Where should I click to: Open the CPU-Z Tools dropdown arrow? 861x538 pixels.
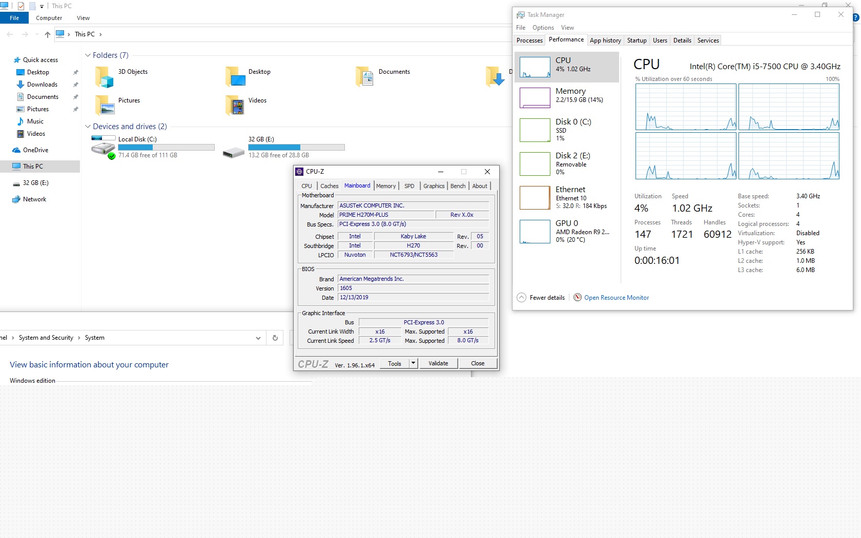click(x=413, y=363)
